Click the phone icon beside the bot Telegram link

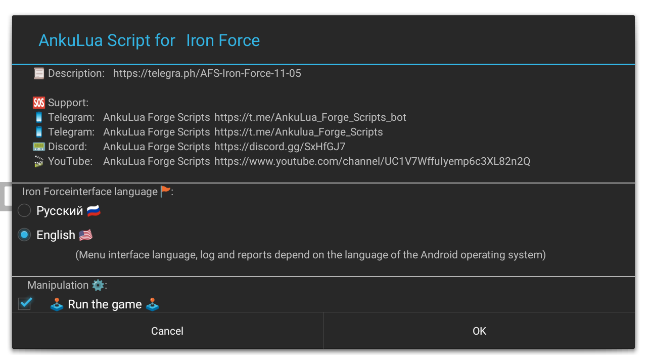click(39, 117)
